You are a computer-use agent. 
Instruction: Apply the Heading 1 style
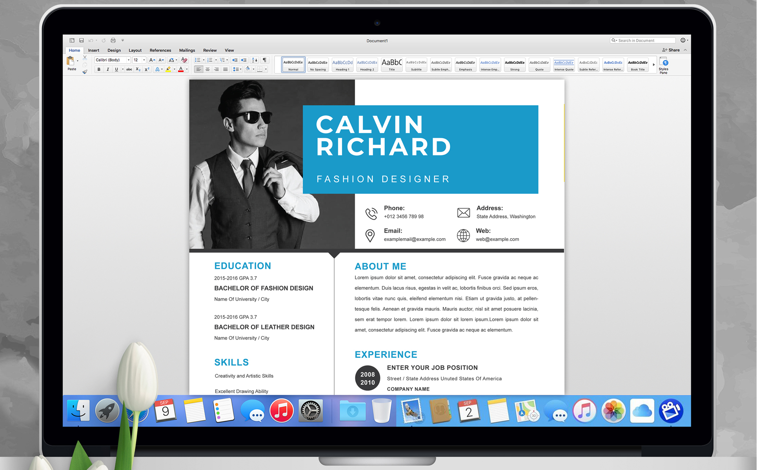tap(342, 65)
